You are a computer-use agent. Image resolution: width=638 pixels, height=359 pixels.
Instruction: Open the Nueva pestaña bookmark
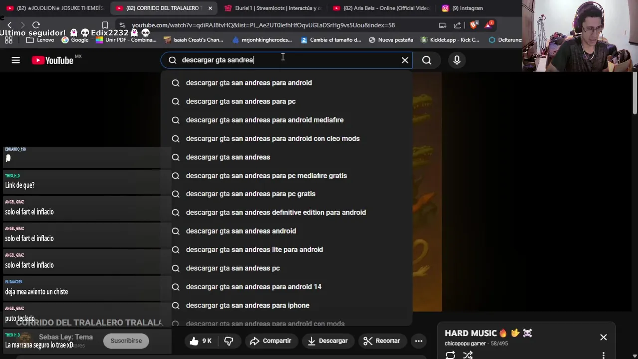[x=391, y=40]
